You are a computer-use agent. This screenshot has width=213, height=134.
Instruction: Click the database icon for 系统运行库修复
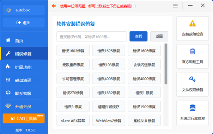coord(193,108)
